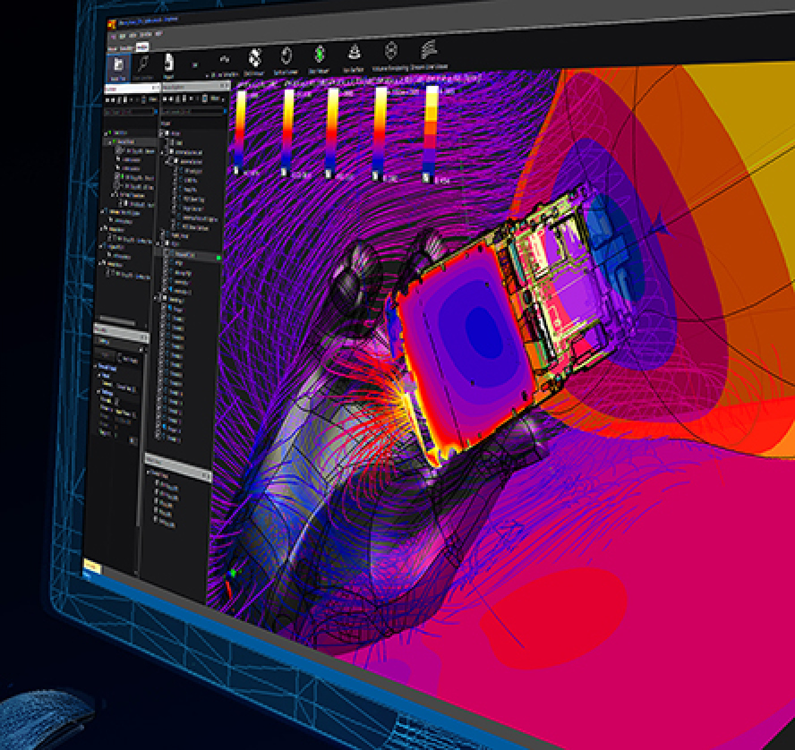Select the Volume Rendering toolbar icon

coord(390,51)
